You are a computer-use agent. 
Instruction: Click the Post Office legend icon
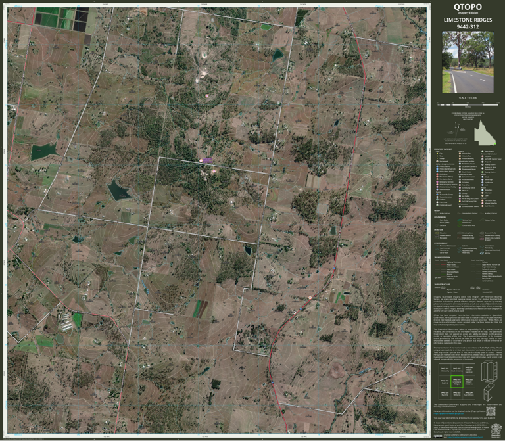click(460, 185)
